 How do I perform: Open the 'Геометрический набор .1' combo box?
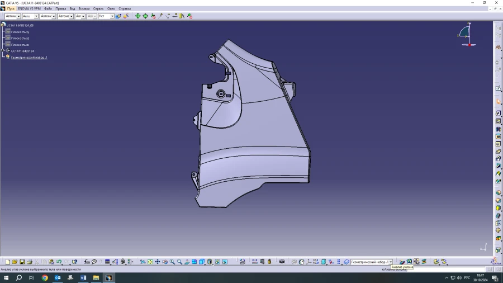click(390, 262)
